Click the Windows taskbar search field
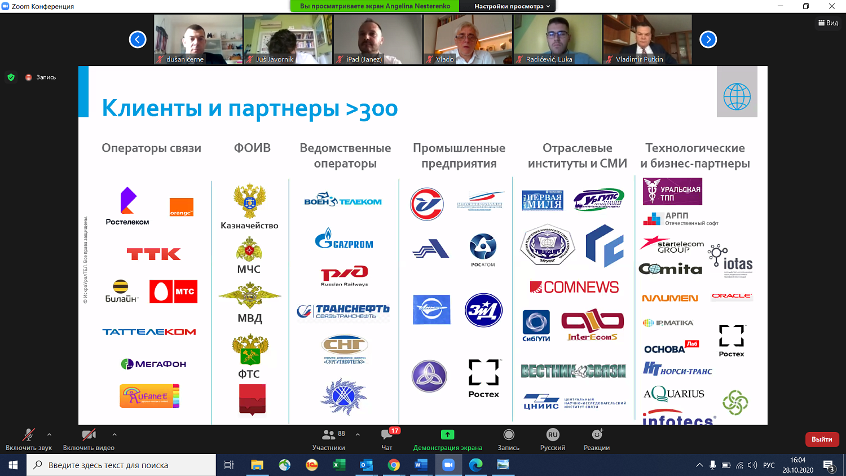 [x=121, y=465]
